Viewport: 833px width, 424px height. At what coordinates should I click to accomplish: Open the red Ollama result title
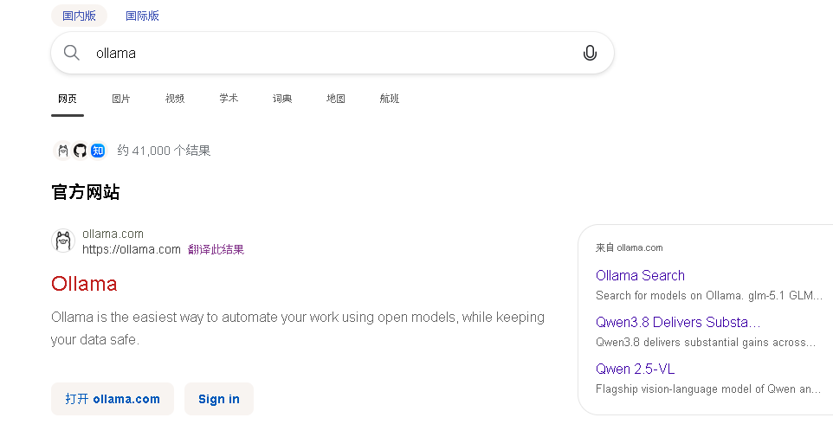(84, 284)
